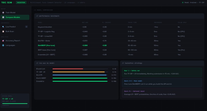Click the magnifier icon next to Live Predict

(3, 27)
